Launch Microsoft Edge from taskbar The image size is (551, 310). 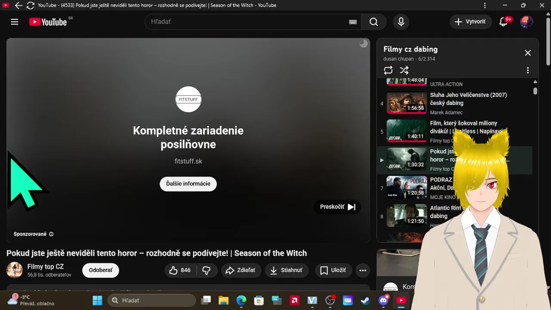pos(241,300)
